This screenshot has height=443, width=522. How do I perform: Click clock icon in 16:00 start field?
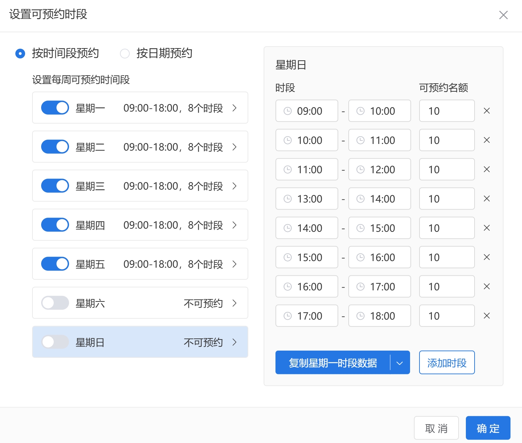288,287
